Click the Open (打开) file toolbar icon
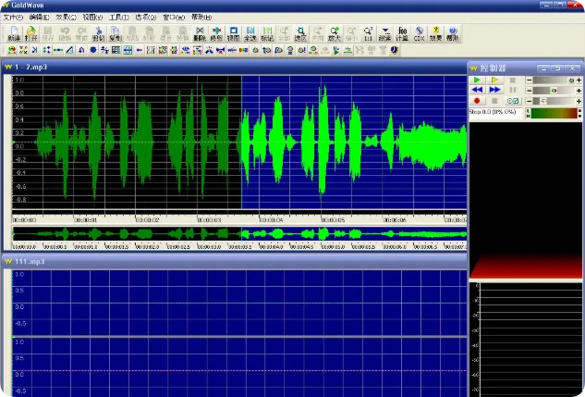Screen dimensions: 585x397 31,33
